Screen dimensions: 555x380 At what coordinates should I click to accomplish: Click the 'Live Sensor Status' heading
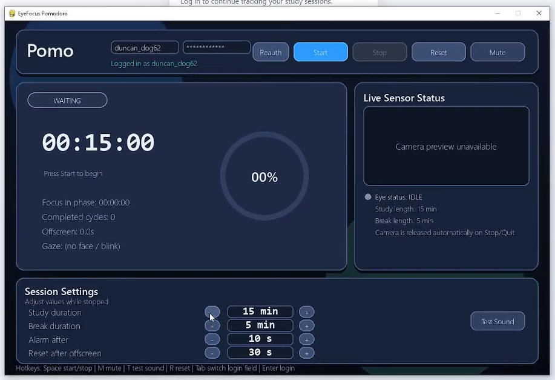coord(404,98)
